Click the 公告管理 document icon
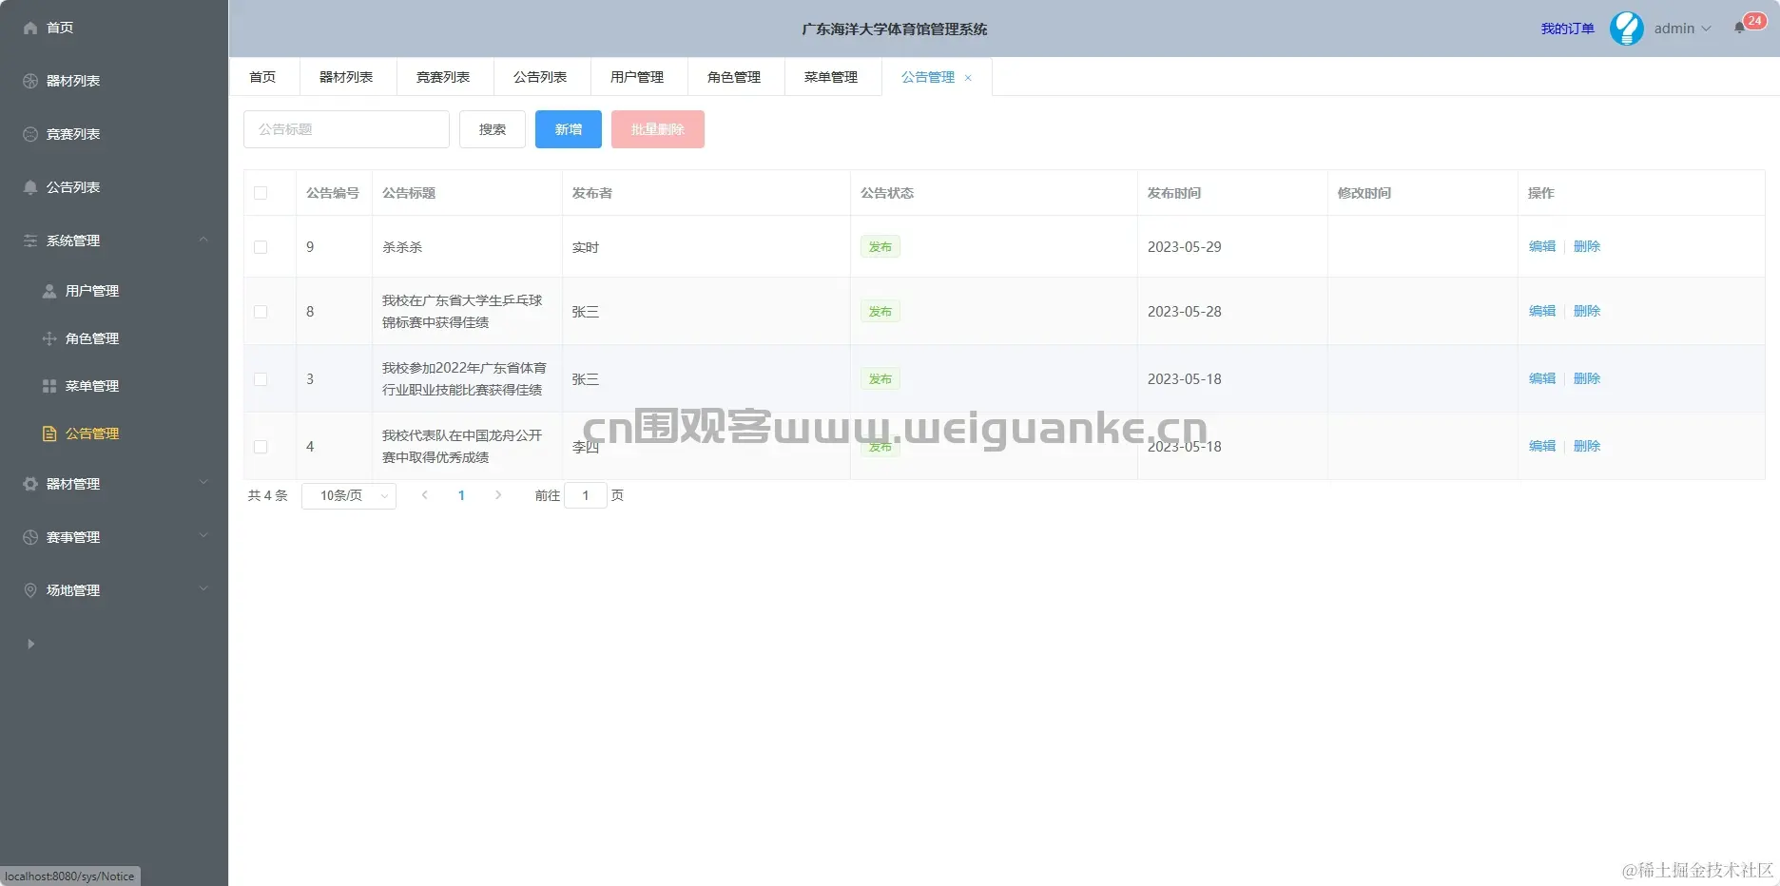The height and width of the screenshot is (886, 1780). pos(49,433)
